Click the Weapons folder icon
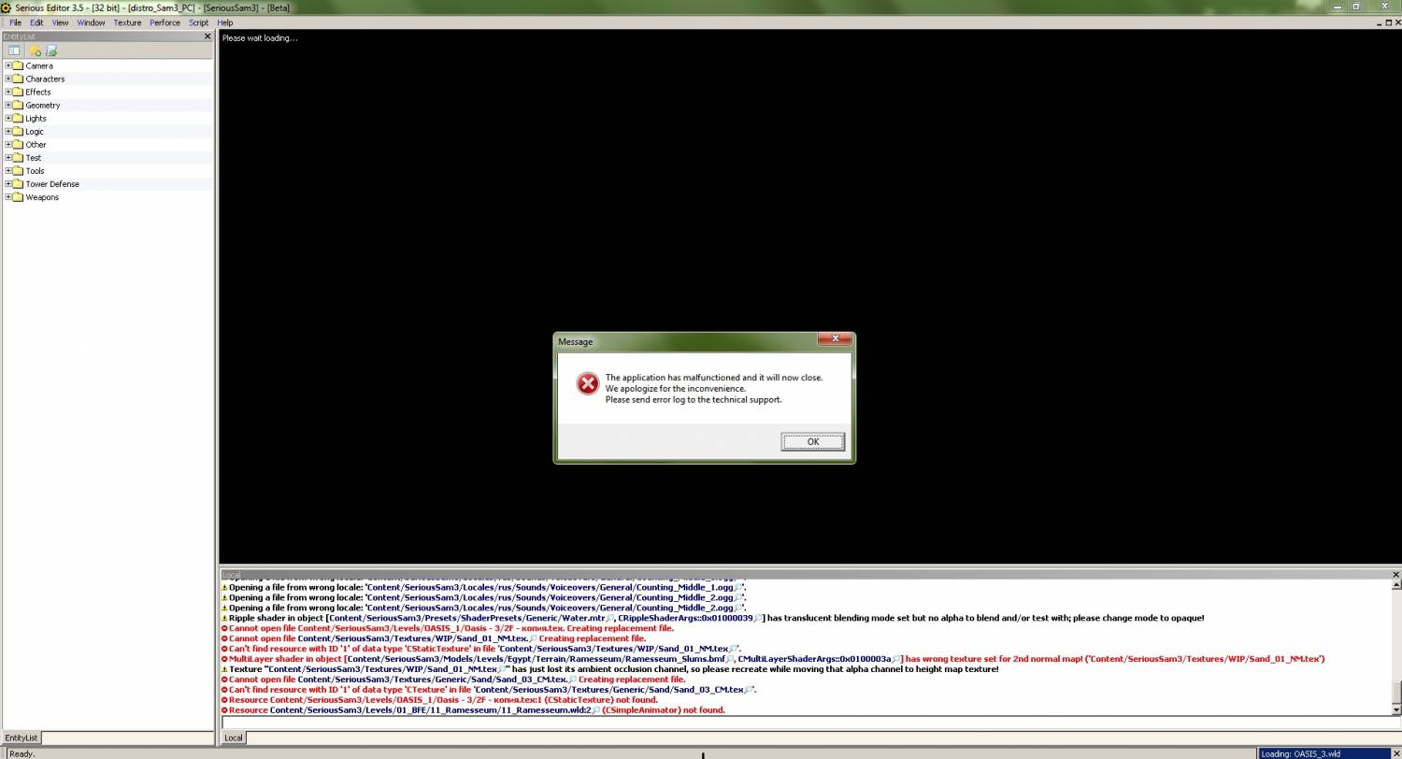Image resolution: width=1402 pixels, height=759 pixels. click(18, 197)
